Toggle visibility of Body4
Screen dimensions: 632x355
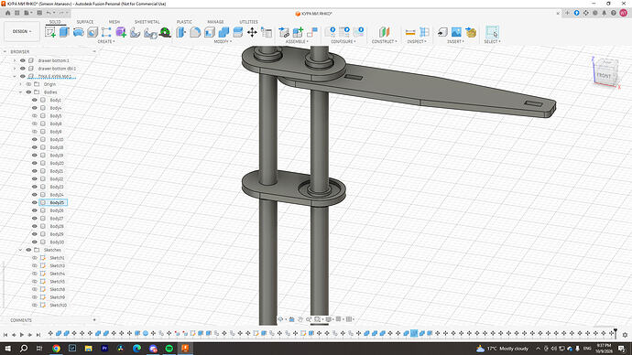pyautogui.click(x=34, y=108)
